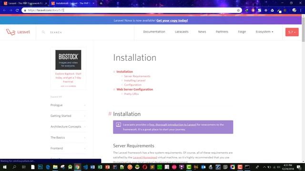Click the search magnifier icon
Screen dimensions: 305x171
point(43,32)
